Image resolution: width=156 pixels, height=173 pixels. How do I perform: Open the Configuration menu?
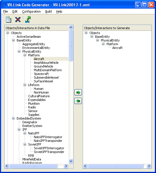coord(31,11)
